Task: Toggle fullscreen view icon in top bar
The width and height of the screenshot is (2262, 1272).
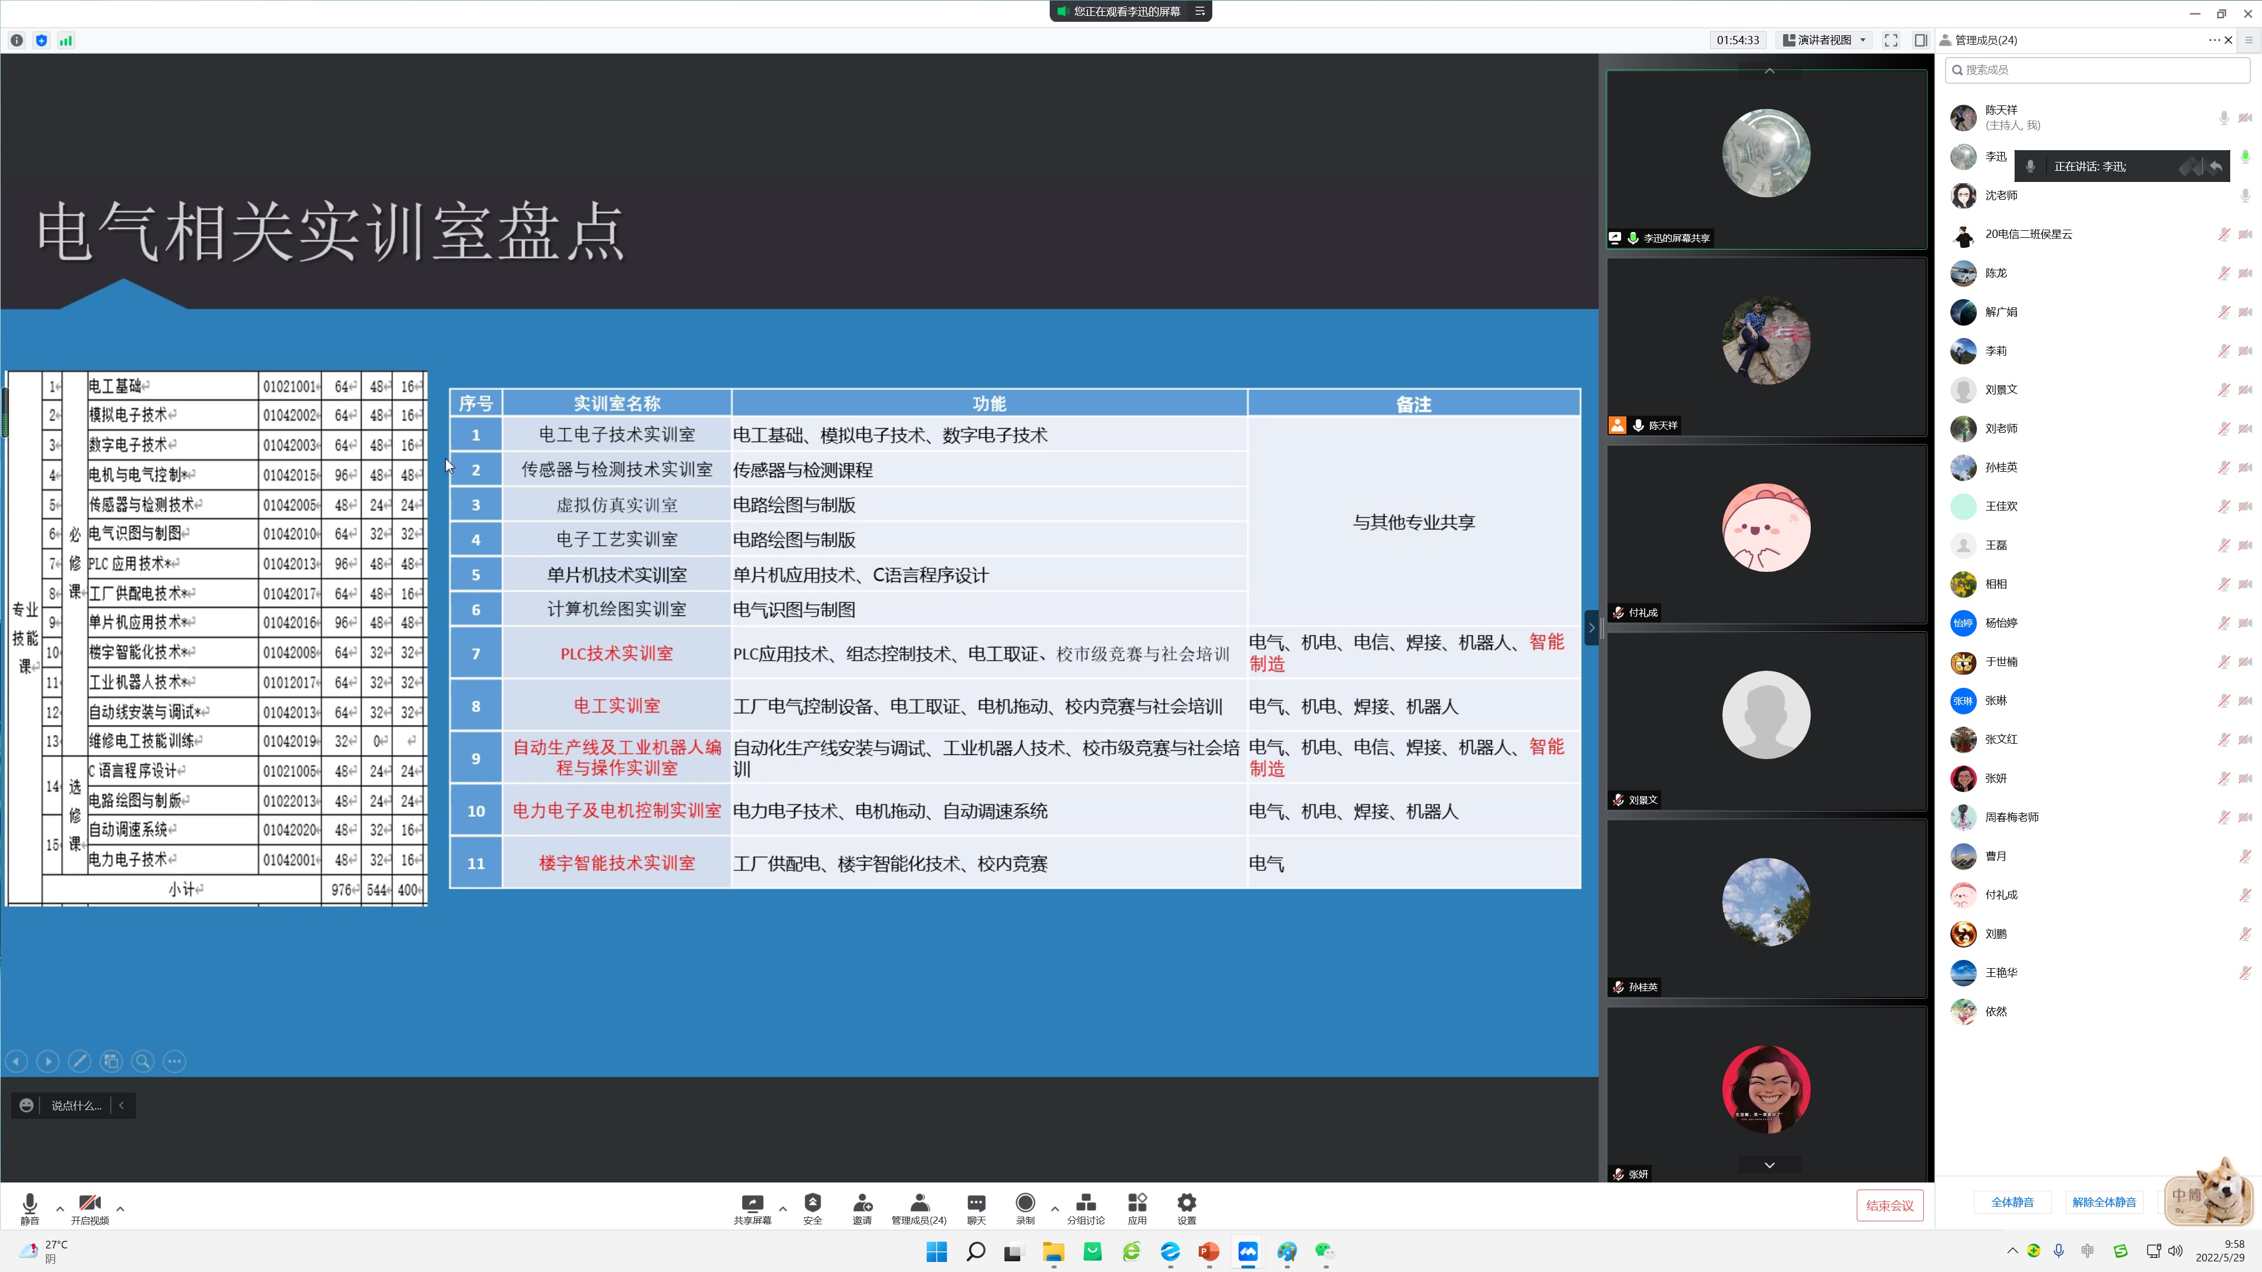Action: pyautogui.click(x=1890, y=41)
